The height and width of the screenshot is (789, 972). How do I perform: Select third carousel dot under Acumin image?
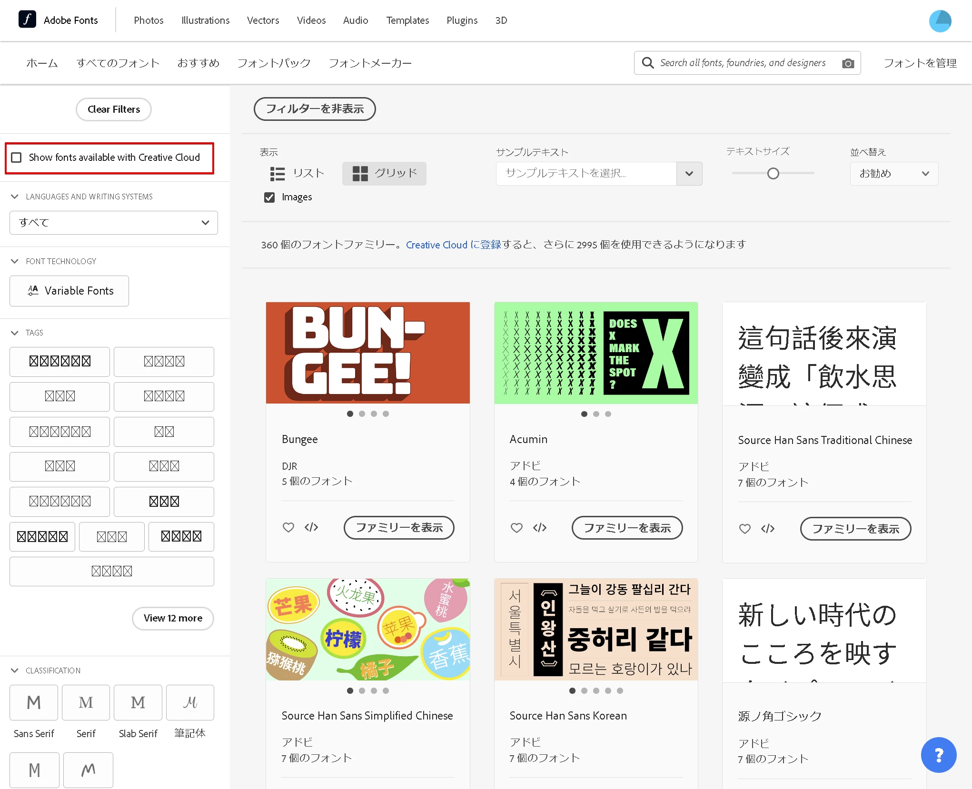pyautogui.click(x=608, y=414)
